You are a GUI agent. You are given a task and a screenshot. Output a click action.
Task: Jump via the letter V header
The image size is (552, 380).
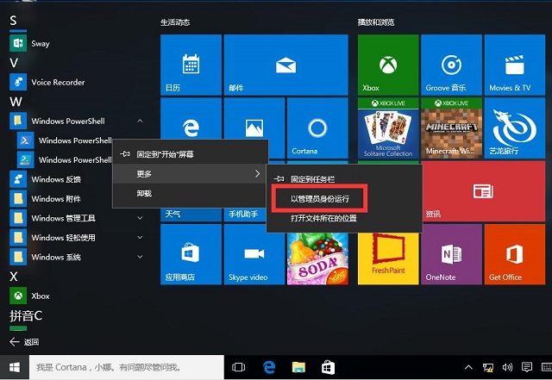click(x=14, y=63)
